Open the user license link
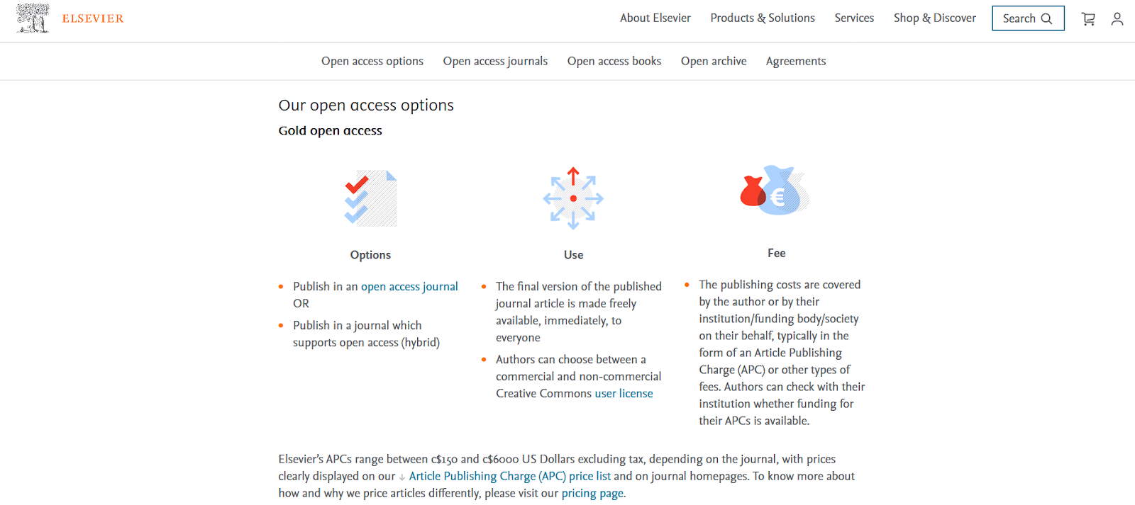Viewport: 1135px width, 505px height. (624, 394)
